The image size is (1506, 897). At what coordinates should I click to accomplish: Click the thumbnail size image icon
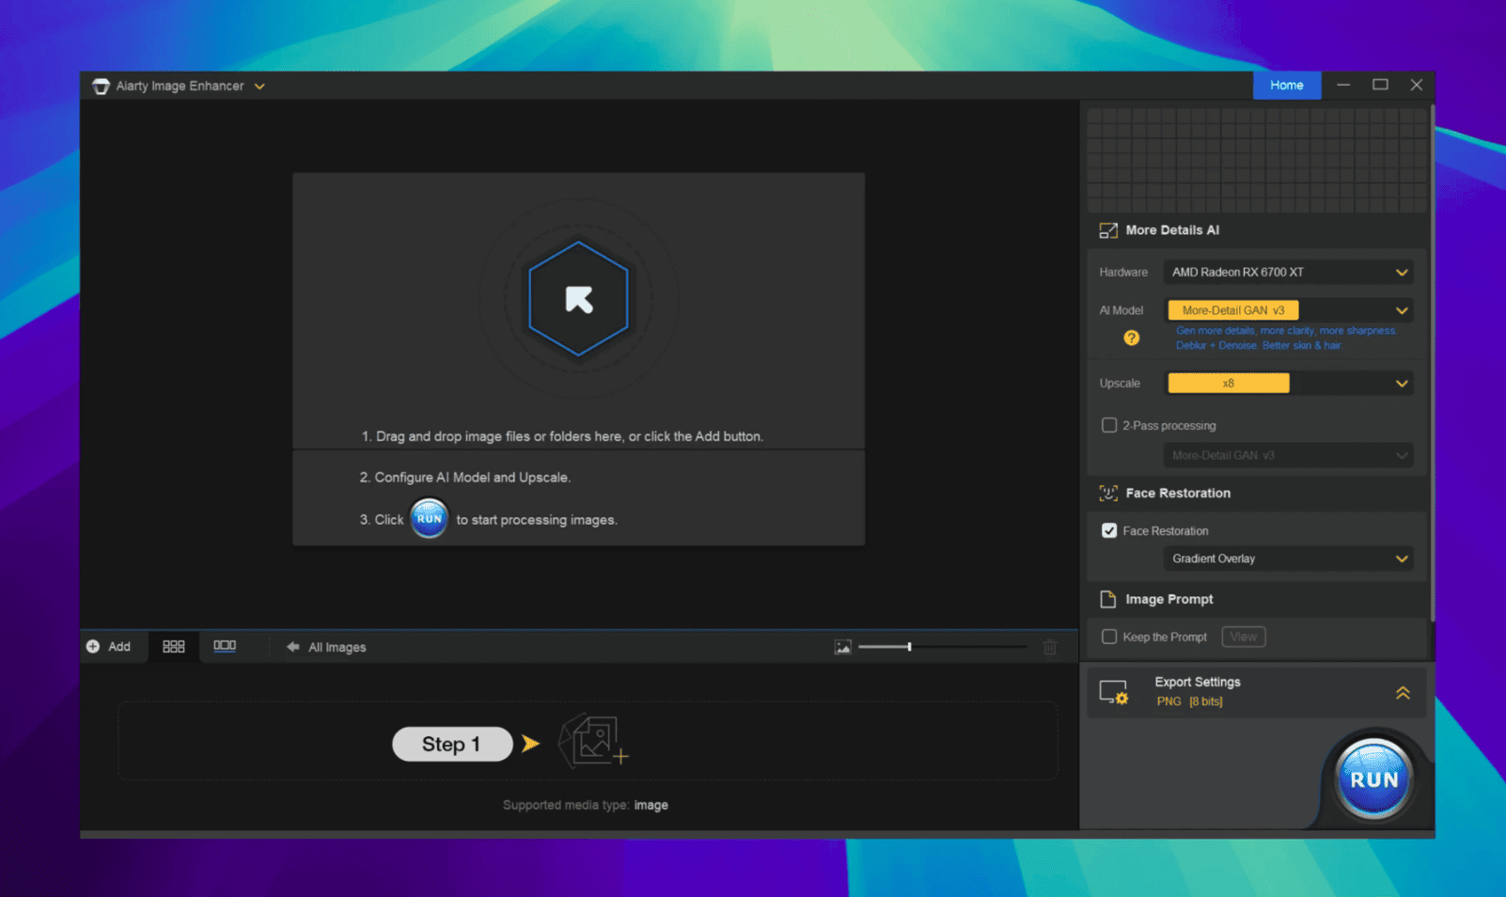point(843,647)
